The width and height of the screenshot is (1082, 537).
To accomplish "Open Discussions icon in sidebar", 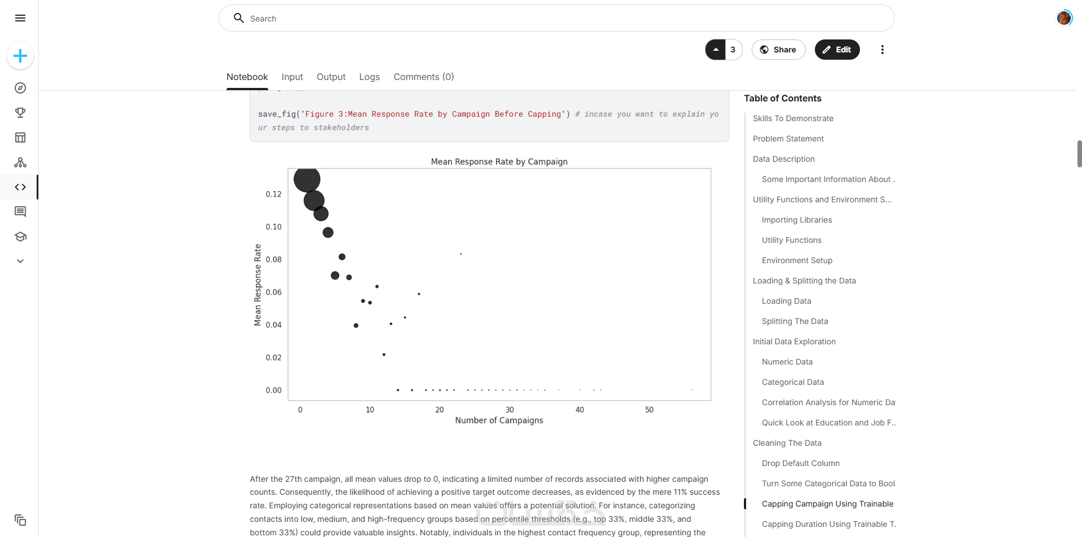I will click(x=20, y=212).
